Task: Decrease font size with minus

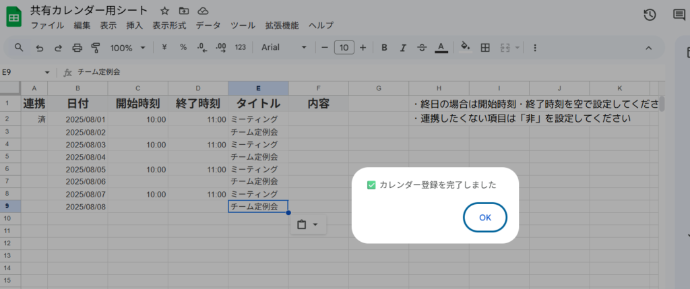Action: point(325,48)
